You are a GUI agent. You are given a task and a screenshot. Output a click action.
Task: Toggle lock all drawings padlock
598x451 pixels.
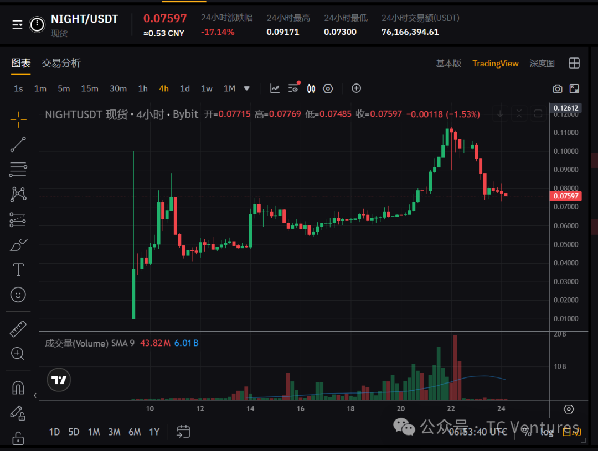(18, 438)
